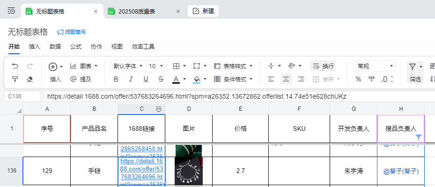Viewport: 435px width, 187px height.
Task: Click the @ mention icon
Action: (74, 79)
